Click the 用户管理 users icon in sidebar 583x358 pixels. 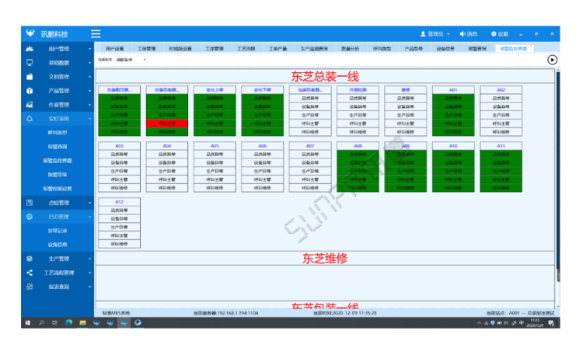pyautogui.click(x=30, y=49)
